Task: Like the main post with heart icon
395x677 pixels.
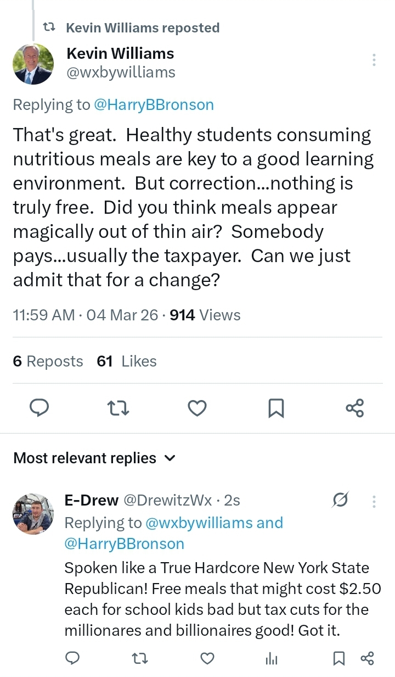Action: pos(197,408)
